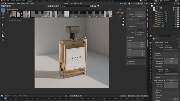Viewport: 180px width, 101px height.
Task: Toggle camera view via camera icon
Action: tap(123, 25)
